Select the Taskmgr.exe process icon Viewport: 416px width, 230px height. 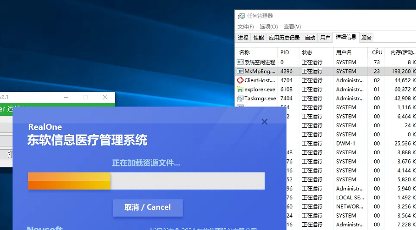tap(240, 98)
